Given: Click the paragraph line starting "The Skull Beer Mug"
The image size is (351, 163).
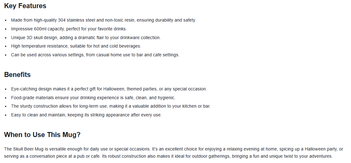Looking at the screenshot, I should 173,149.
